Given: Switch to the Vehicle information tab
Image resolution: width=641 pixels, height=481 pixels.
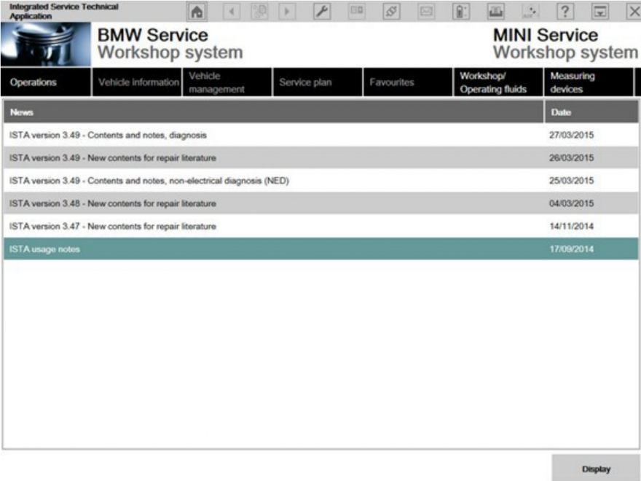Looking at the screenshot, I should (x=137, y=82).
